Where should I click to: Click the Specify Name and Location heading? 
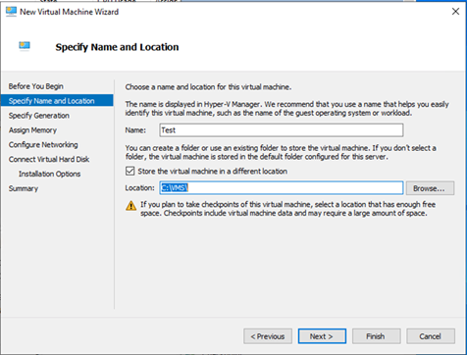(117, 47)
